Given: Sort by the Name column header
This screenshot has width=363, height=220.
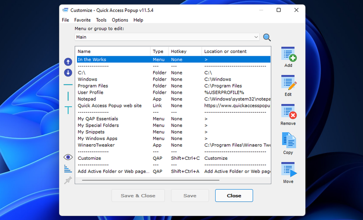Looking at the screenshot, I should [x=113, y=51].
